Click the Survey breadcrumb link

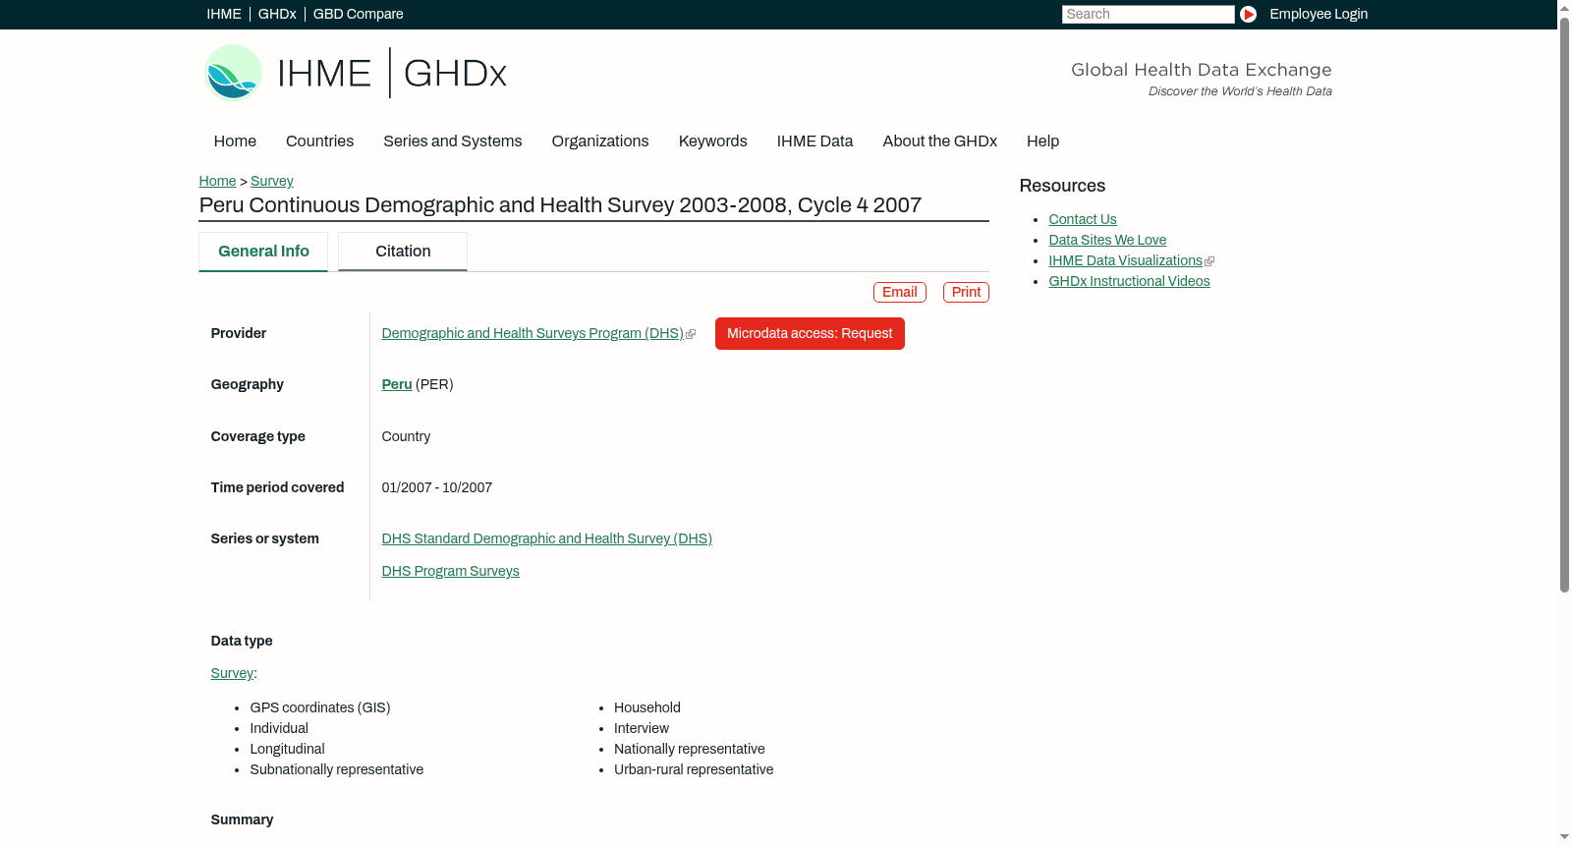point(272,181)
